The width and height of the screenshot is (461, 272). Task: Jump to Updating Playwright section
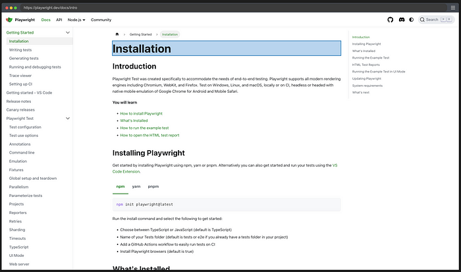coord(367,78)
